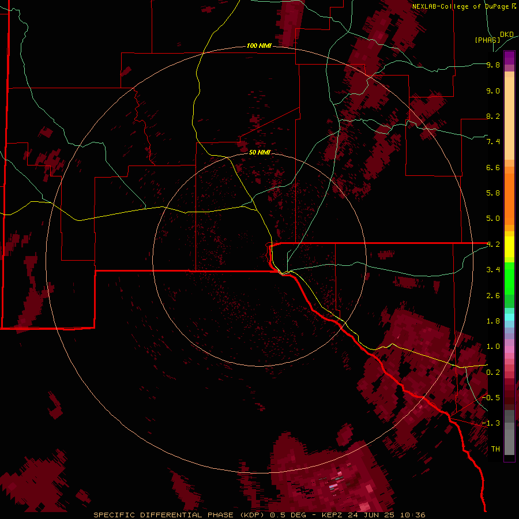This screenshot has width=519, height=519.
Task: Click the 0.5 DEG elevation text in the caption
Action: point(288,515)
